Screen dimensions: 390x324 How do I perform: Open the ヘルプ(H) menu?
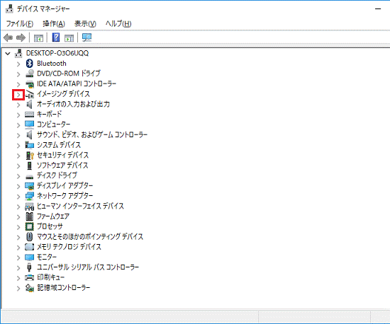point(118,24)
